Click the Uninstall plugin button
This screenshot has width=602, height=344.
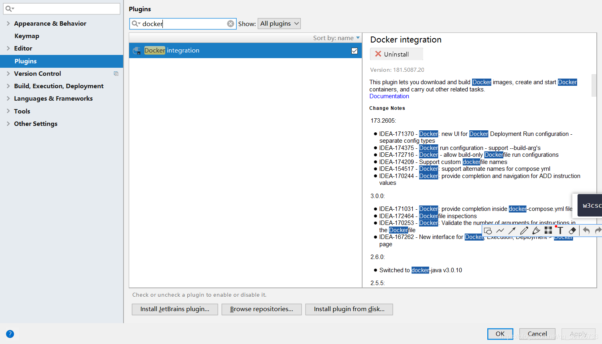[x=396, y=54]
